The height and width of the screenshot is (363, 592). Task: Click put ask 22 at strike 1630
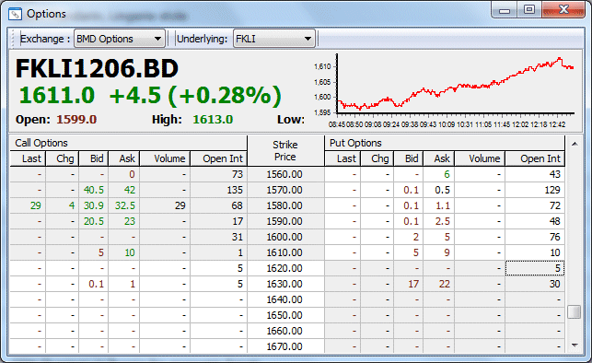[x=439, y=284]
